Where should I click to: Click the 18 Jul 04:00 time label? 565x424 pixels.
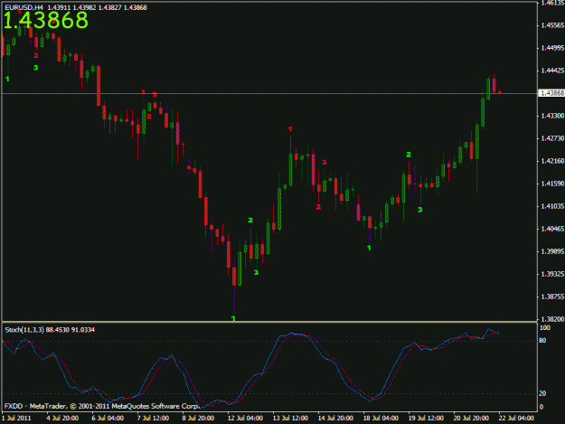point(381,418)
